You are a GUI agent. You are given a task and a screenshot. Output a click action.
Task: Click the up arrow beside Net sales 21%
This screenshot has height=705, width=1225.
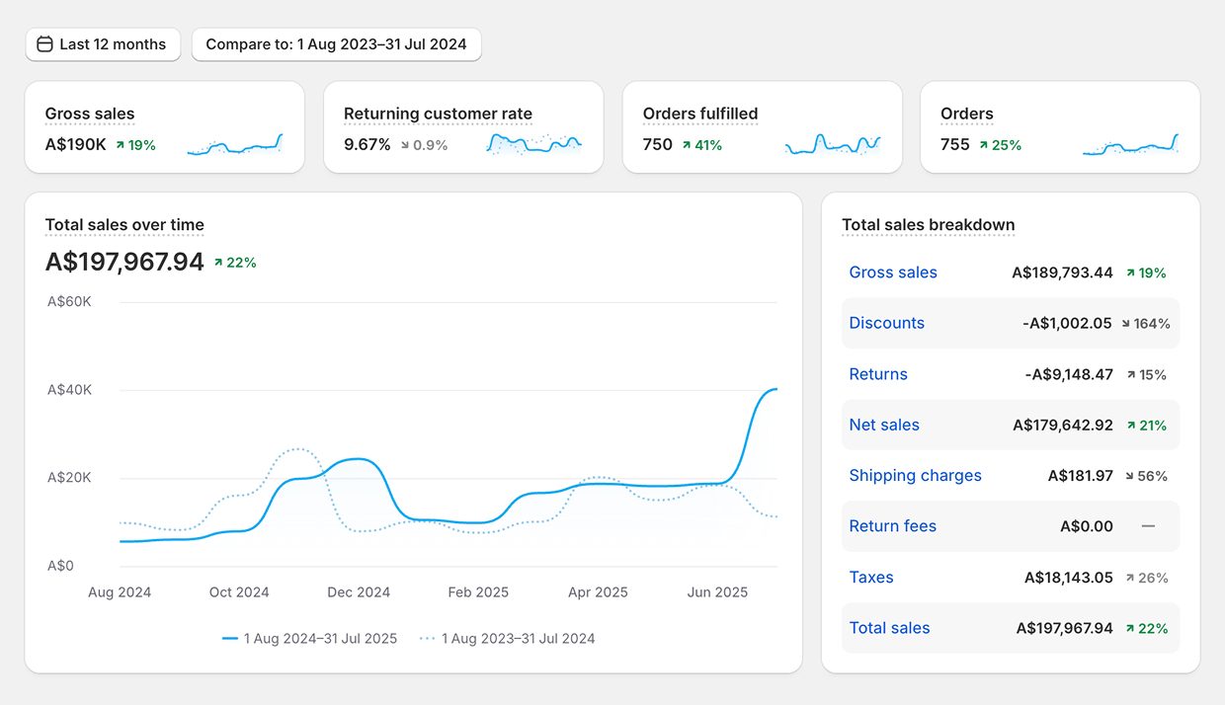[1131, 426]
